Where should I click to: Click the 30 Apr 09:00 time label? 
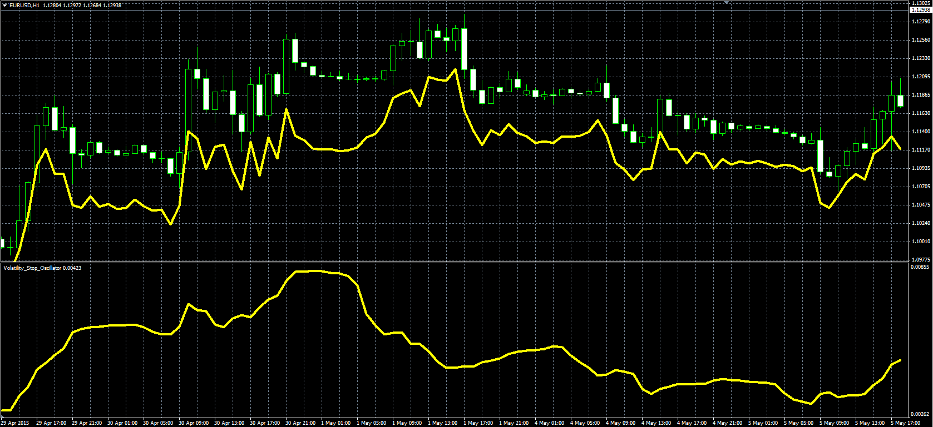pos(194,423)
